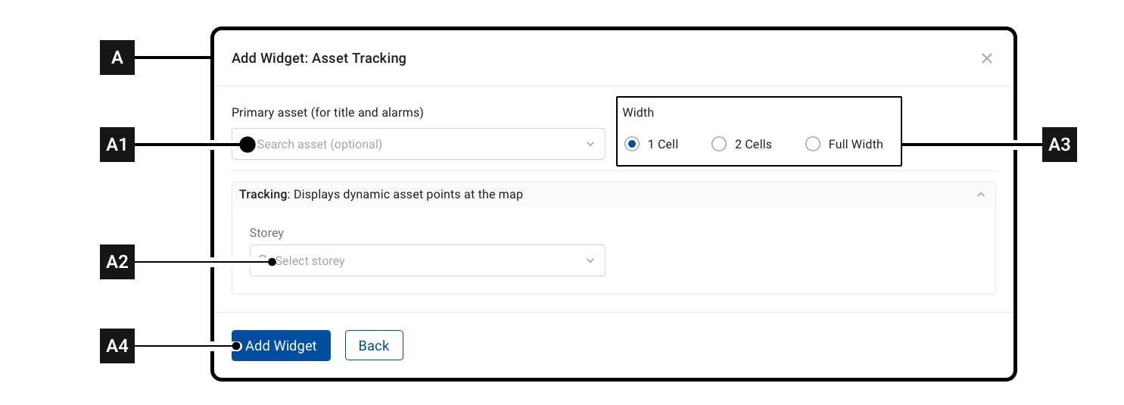Click the A3 annotation marker

click(1059, 145)
